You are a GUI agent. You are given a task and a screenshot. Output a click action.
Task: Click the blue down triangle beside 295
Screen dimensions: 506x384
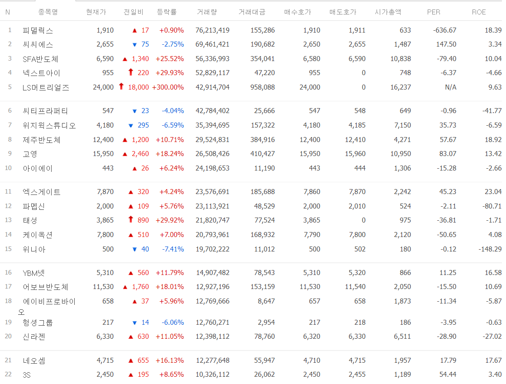point(131,125)
